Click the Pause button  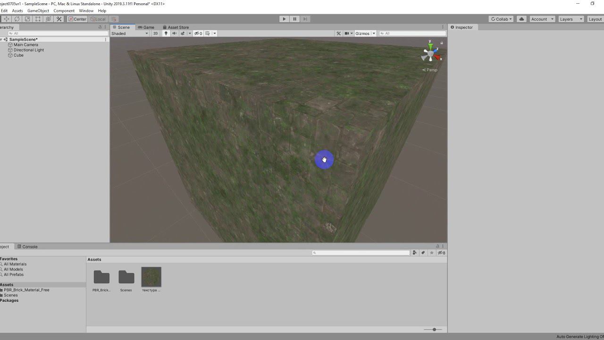[294, 19]
